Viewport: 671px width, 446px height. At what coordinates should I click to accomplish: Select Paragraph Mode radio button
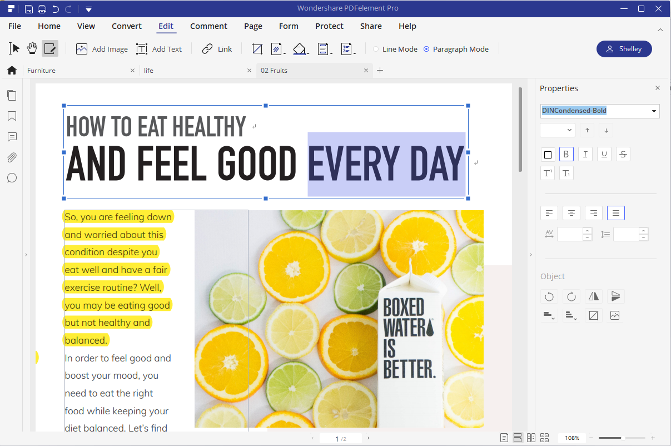426,49
